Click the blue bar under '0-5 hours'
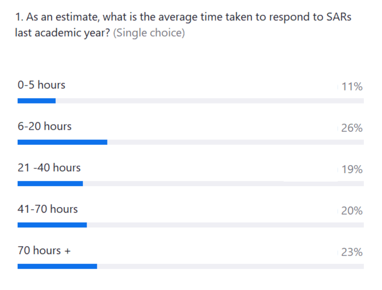The height and width of the screenshot is (290, 382). 37,101
